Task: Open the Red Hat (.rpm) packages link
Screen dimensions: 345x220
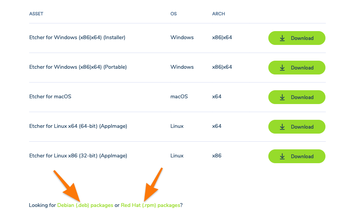Action: (x=150, y=205)
